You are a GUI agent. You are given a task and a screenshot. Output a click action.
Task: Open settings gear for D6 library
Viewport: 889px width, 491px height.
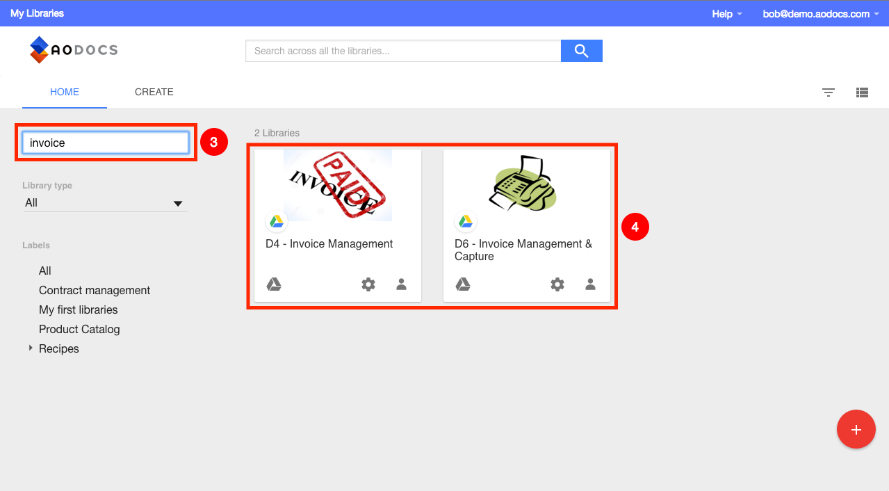(x=557, y=284)
